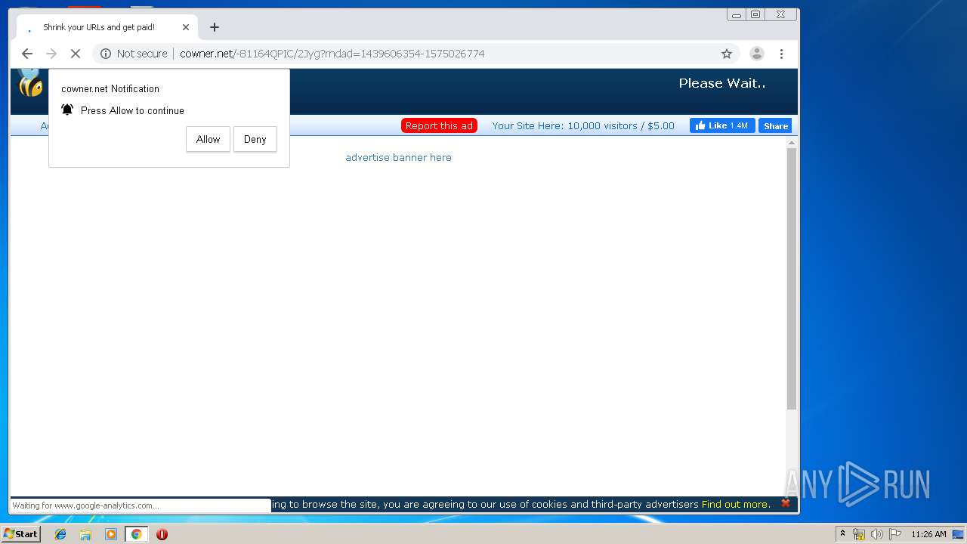
Task: Launch Internet Explorer from the taskbar
Action: (60, 534)
